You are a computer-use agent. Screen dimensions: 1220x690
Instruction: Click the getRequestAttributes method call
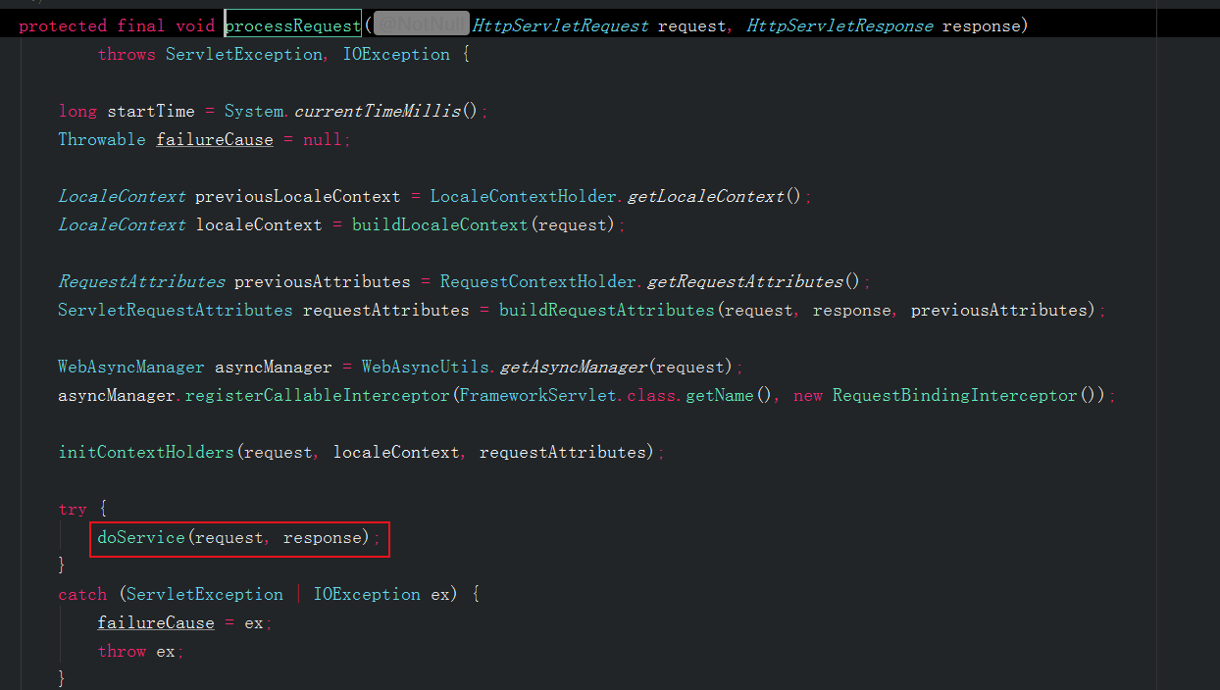click(x=744, y=281)
